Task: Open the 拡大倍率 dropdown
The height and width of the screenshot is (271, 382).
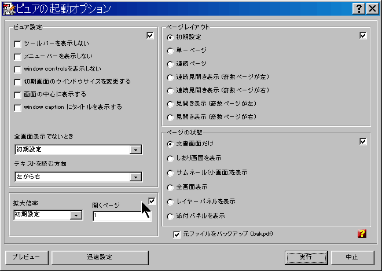Action: [x=76, y=215]
